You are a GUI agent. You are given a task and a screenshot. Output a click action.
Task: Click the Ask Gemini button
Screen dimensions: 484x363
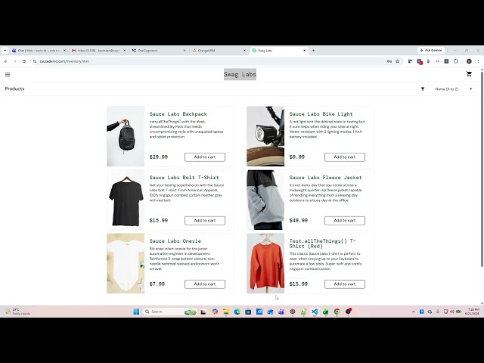coord(431,51)
